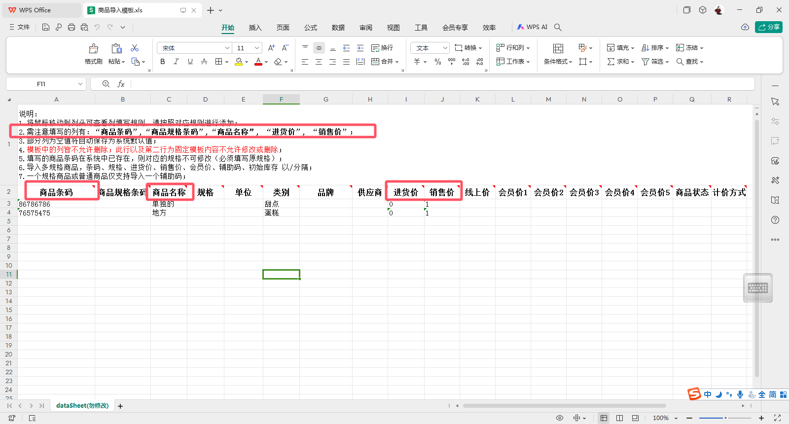Click the Format Painter (格式刷) icon

(93, 48)
